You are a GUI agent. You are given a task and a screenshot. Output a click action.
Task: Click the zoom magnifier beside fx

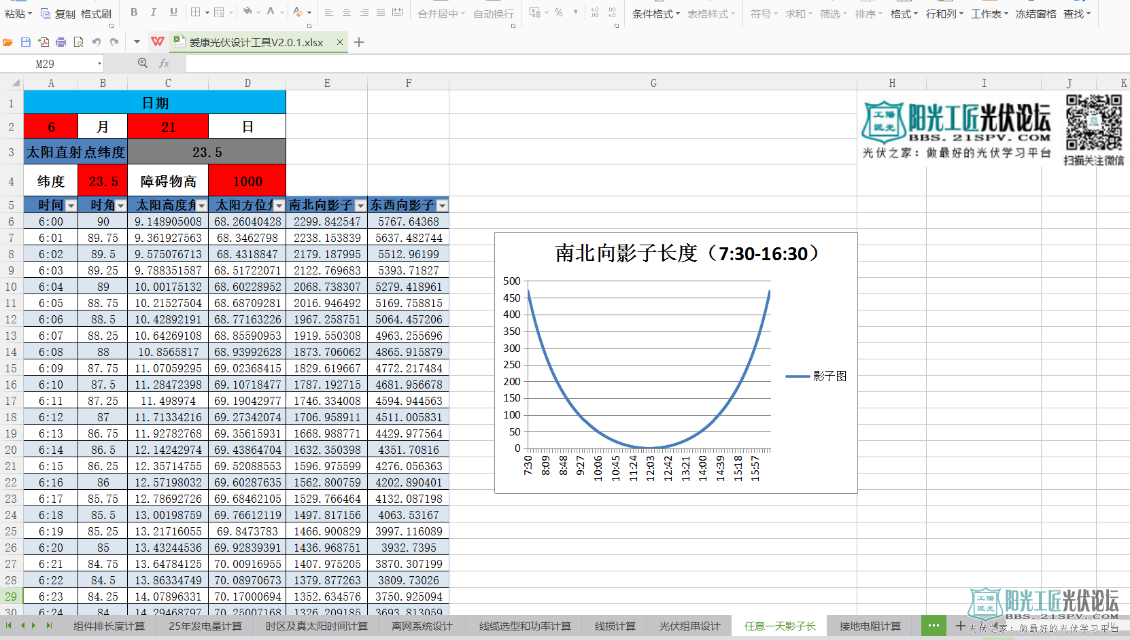pos(143,63)
